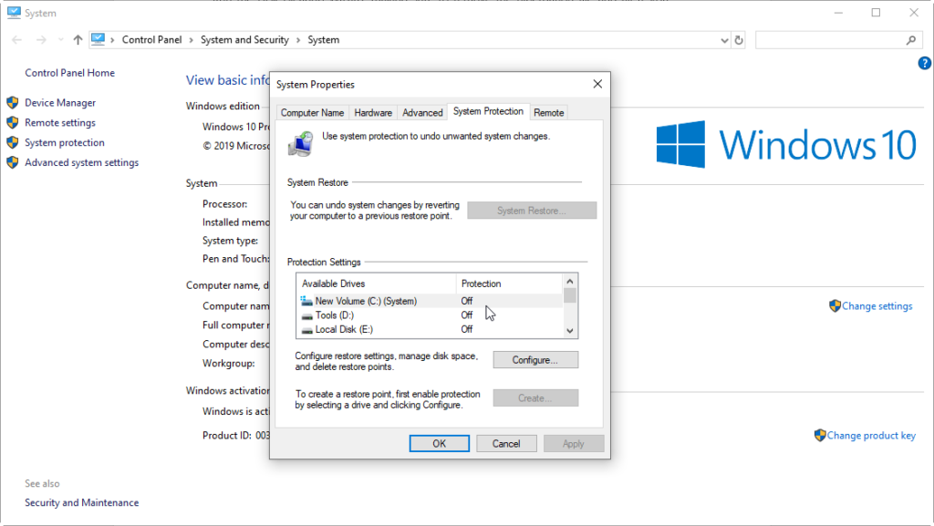
Task: Click the back arrow navigation icon
Action: point(17,40)
